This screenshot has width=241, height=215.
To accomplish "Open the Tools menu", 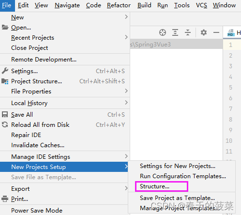I will [181, 5].
